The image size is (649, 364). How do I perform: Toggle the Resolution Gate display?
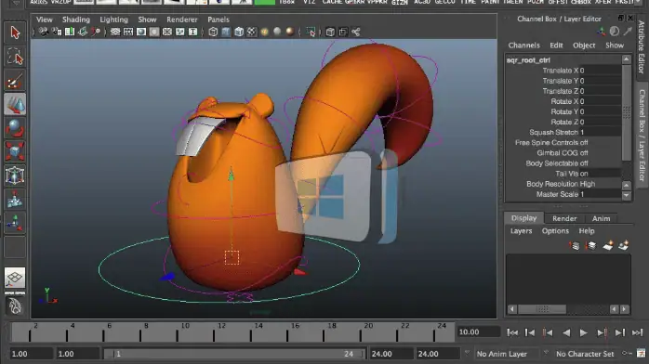tap(141, 32)
